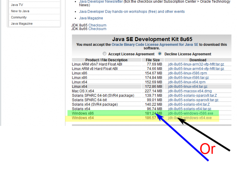This screenshot has width=238, height=169.
Task: Click Solaris SPARC 64-bit (SVR4 package) label
Action: (103, 95)
